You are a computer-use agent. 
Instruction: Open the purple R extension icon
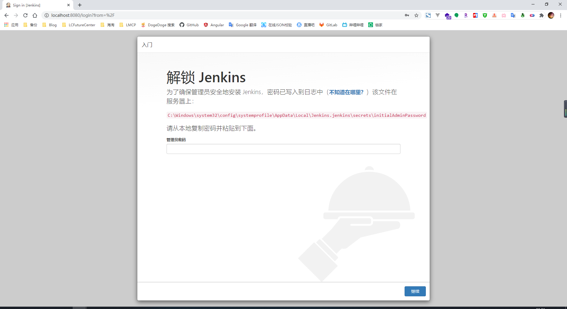[x=466, y=15]
